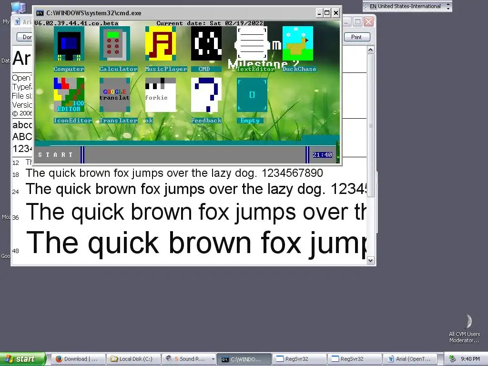This screenshot has height=366, width=488.
Task: Switch to the Download Firefox taskbar button
Action: tap(78, 359)
